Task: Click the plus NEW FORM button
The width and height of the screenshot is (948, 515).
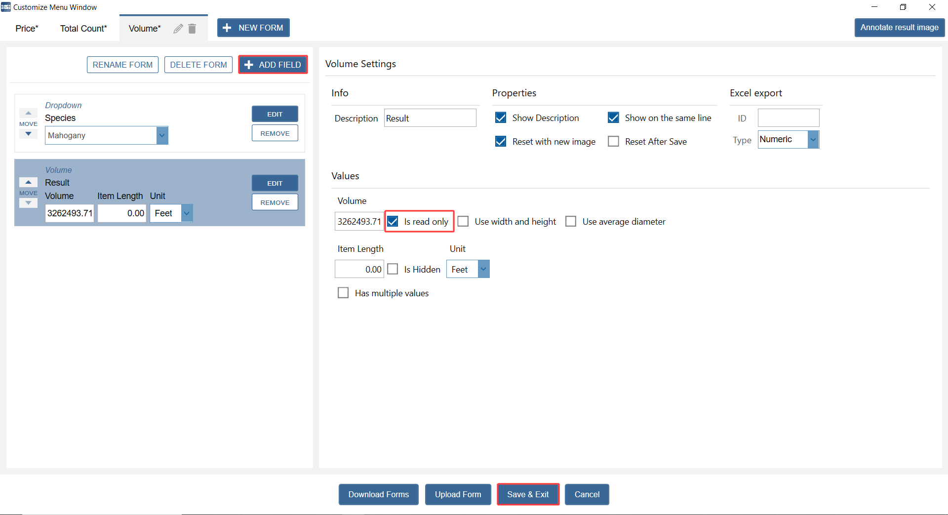Action: (x=253, y=28)
